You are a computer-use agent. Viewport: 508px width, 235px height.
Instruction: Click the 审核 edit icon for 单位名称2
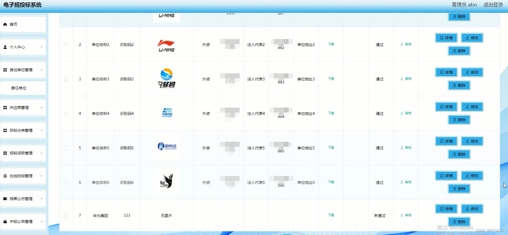tap(402, 44)
